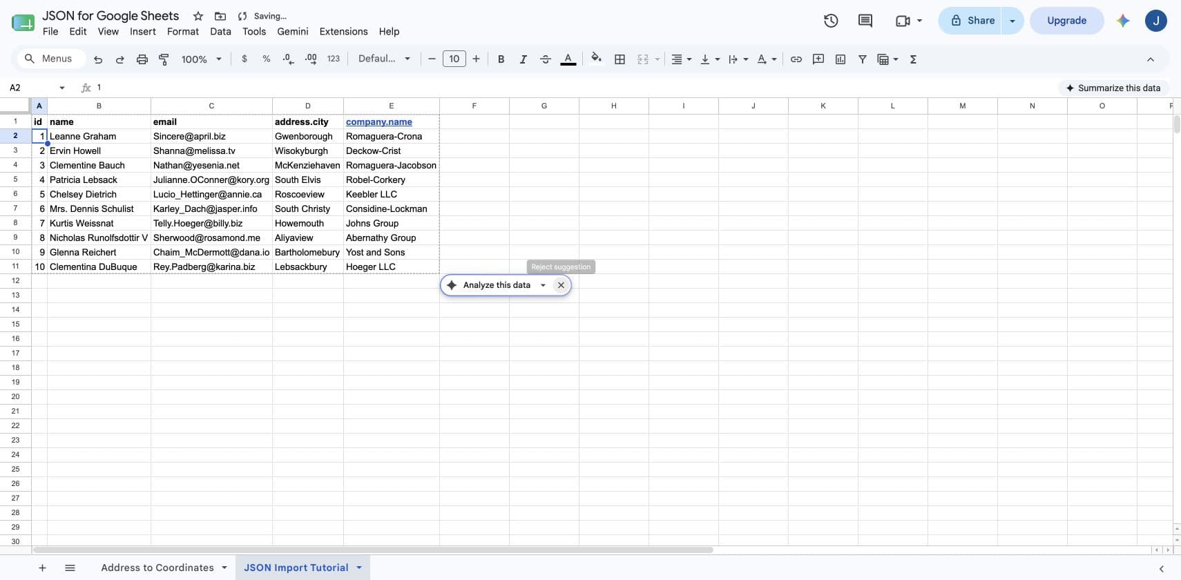The height and width of the screenshot is (580, 1181).
Task: Insert a chart
Action: point(841,59)
